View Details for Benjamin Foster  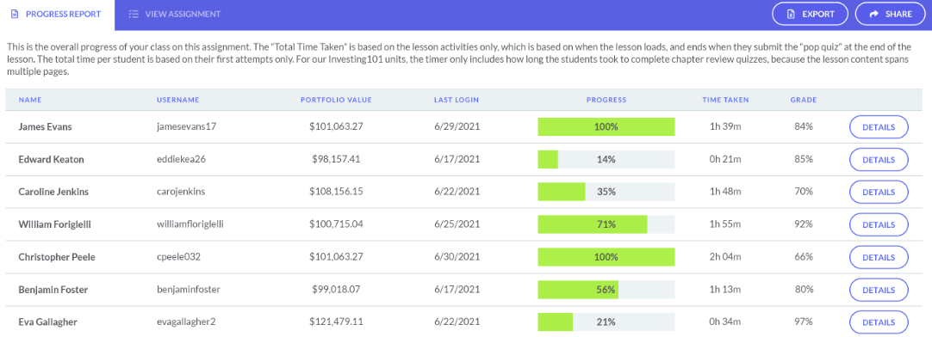click(x=879, y=290)
